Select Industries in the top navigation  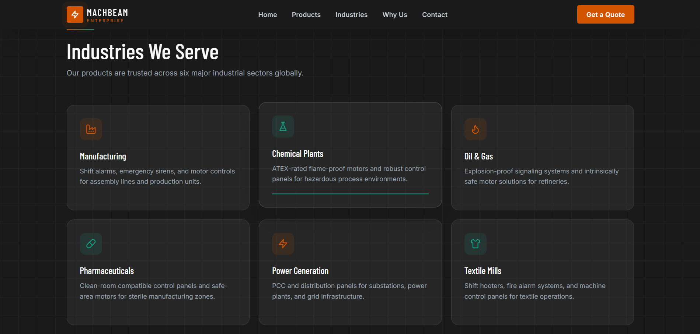point(351,15)
